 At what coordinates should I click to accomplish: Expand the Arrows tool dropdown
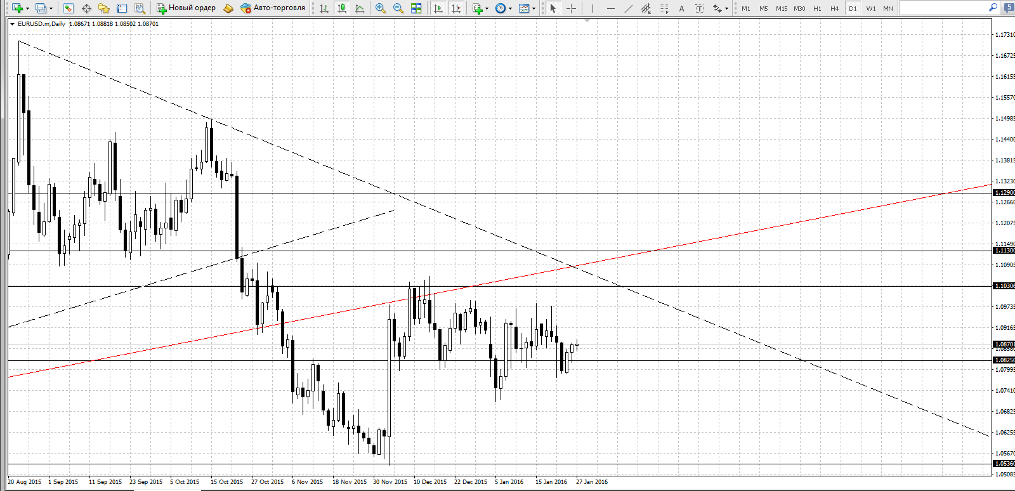[726, 8]
